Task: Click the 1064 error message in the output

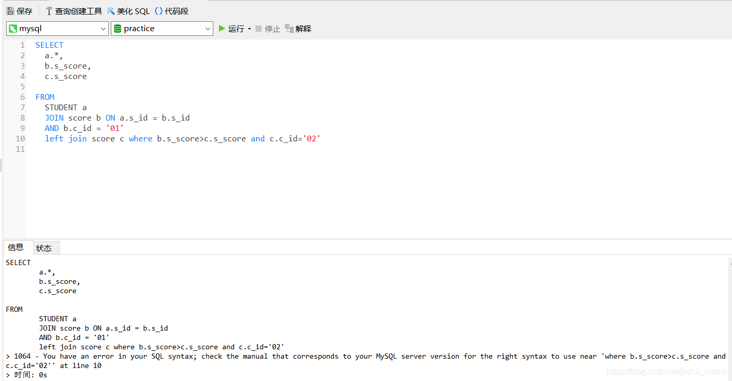Action: pos(366,361)
